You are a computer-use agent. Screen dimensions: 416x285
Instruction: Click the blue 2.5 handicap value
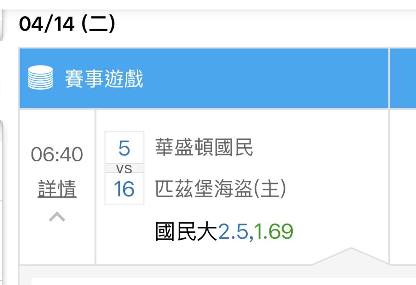click(x=233, y=231)
